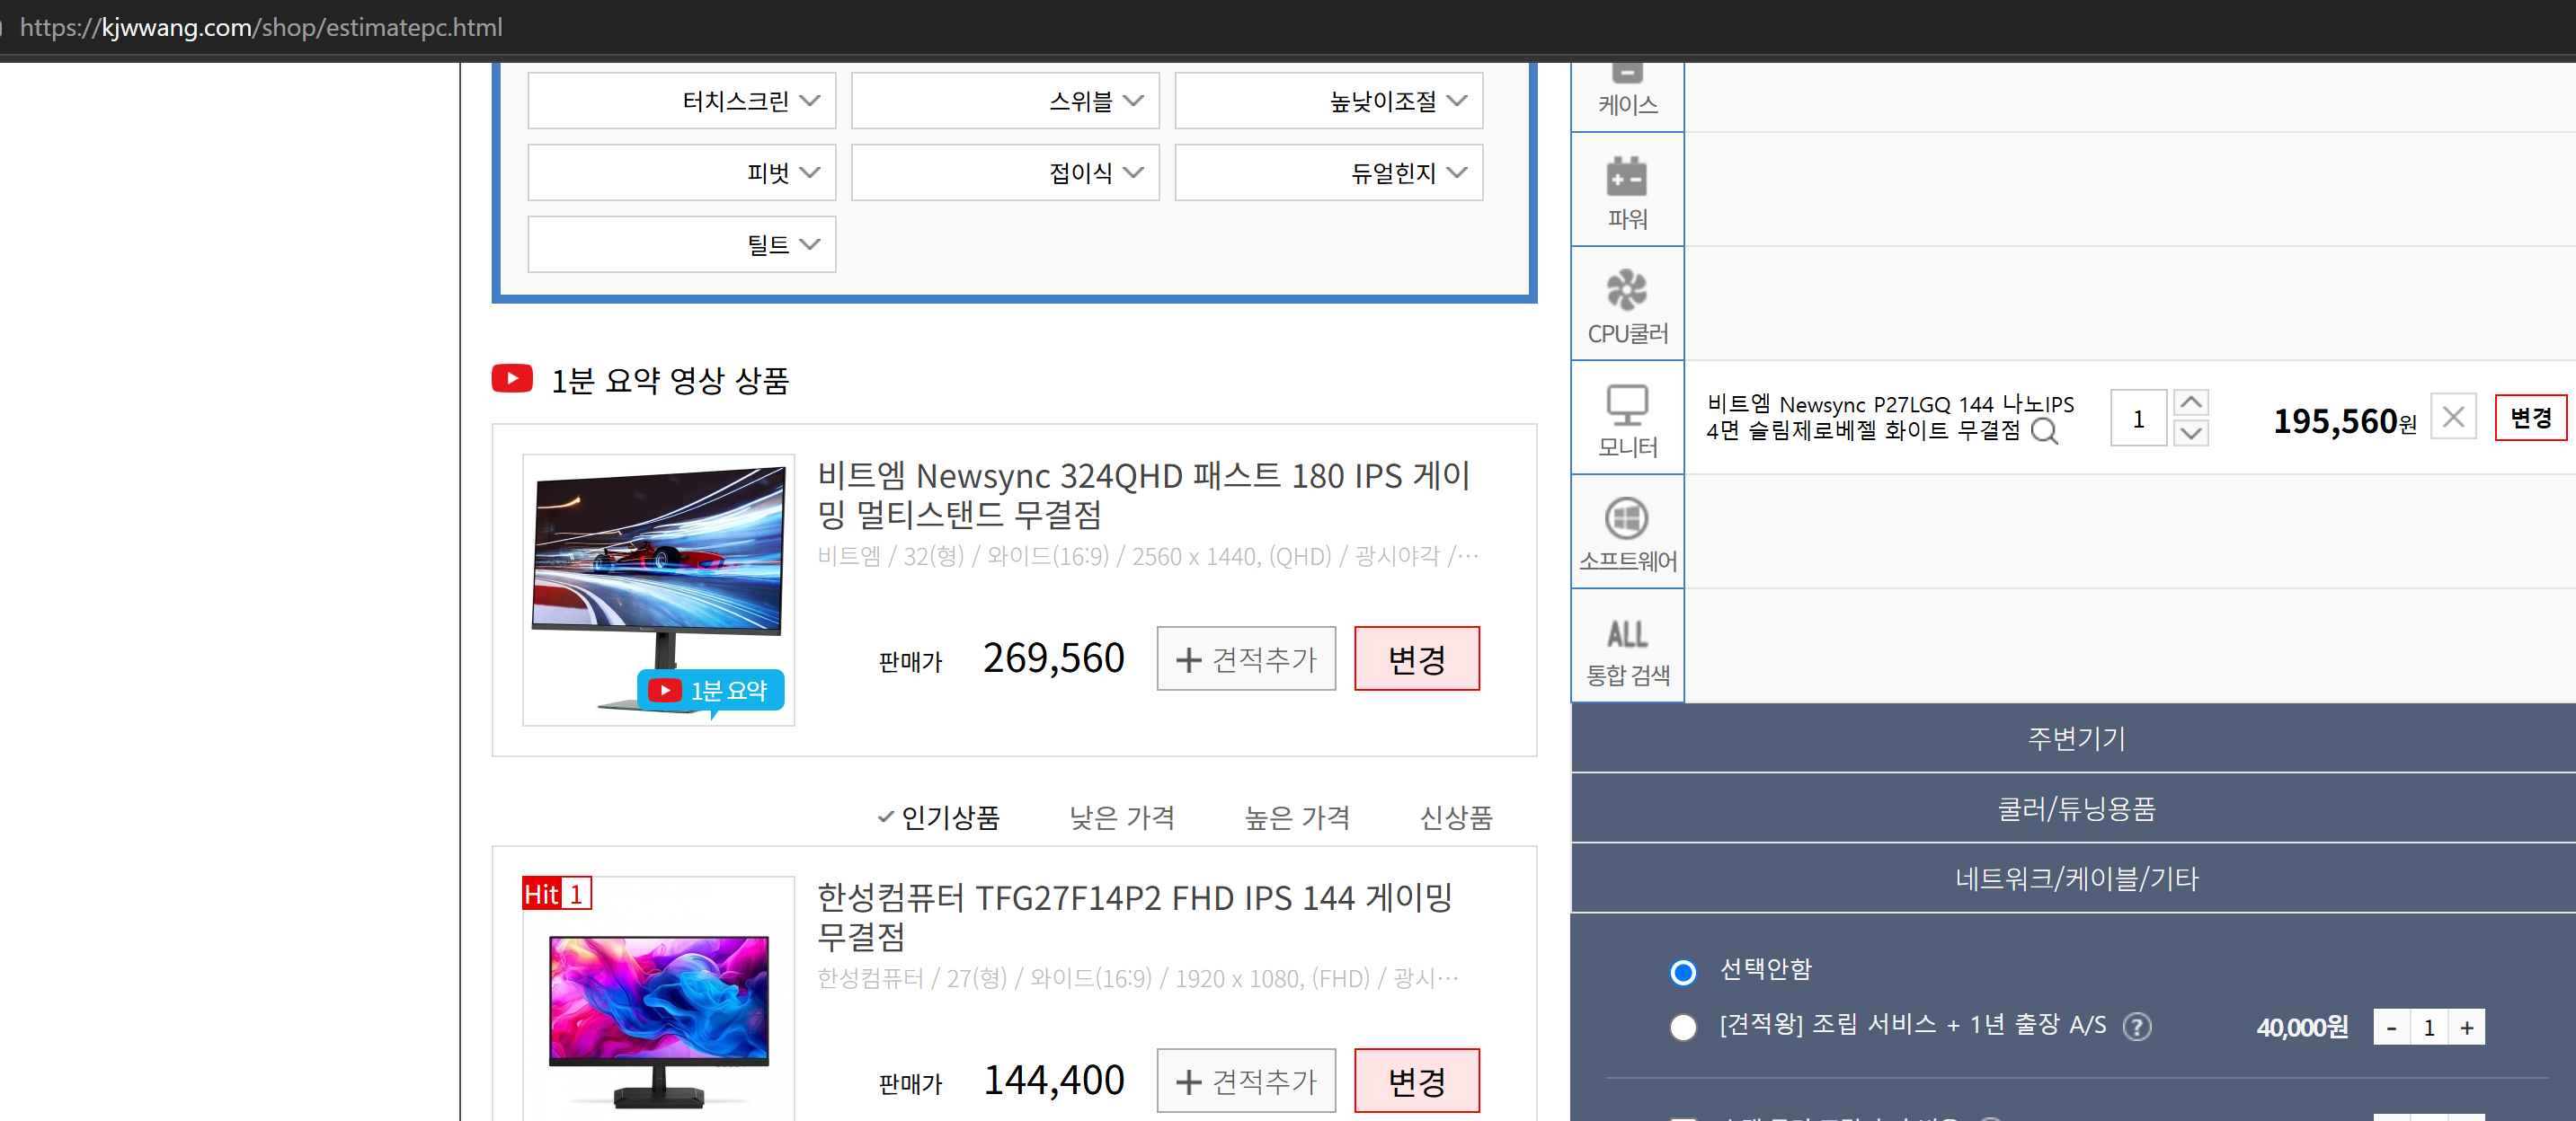Expand the 높낮이조절 filter dropdown
This screenshot has height=1121, width=2576.
tap(1328, 101)
